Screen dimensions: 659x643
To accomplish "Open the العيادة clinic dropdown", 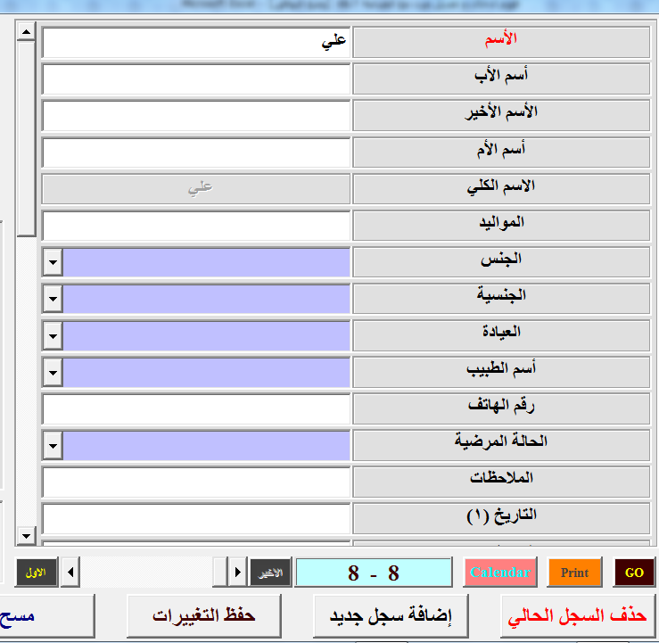I will 53,336.
